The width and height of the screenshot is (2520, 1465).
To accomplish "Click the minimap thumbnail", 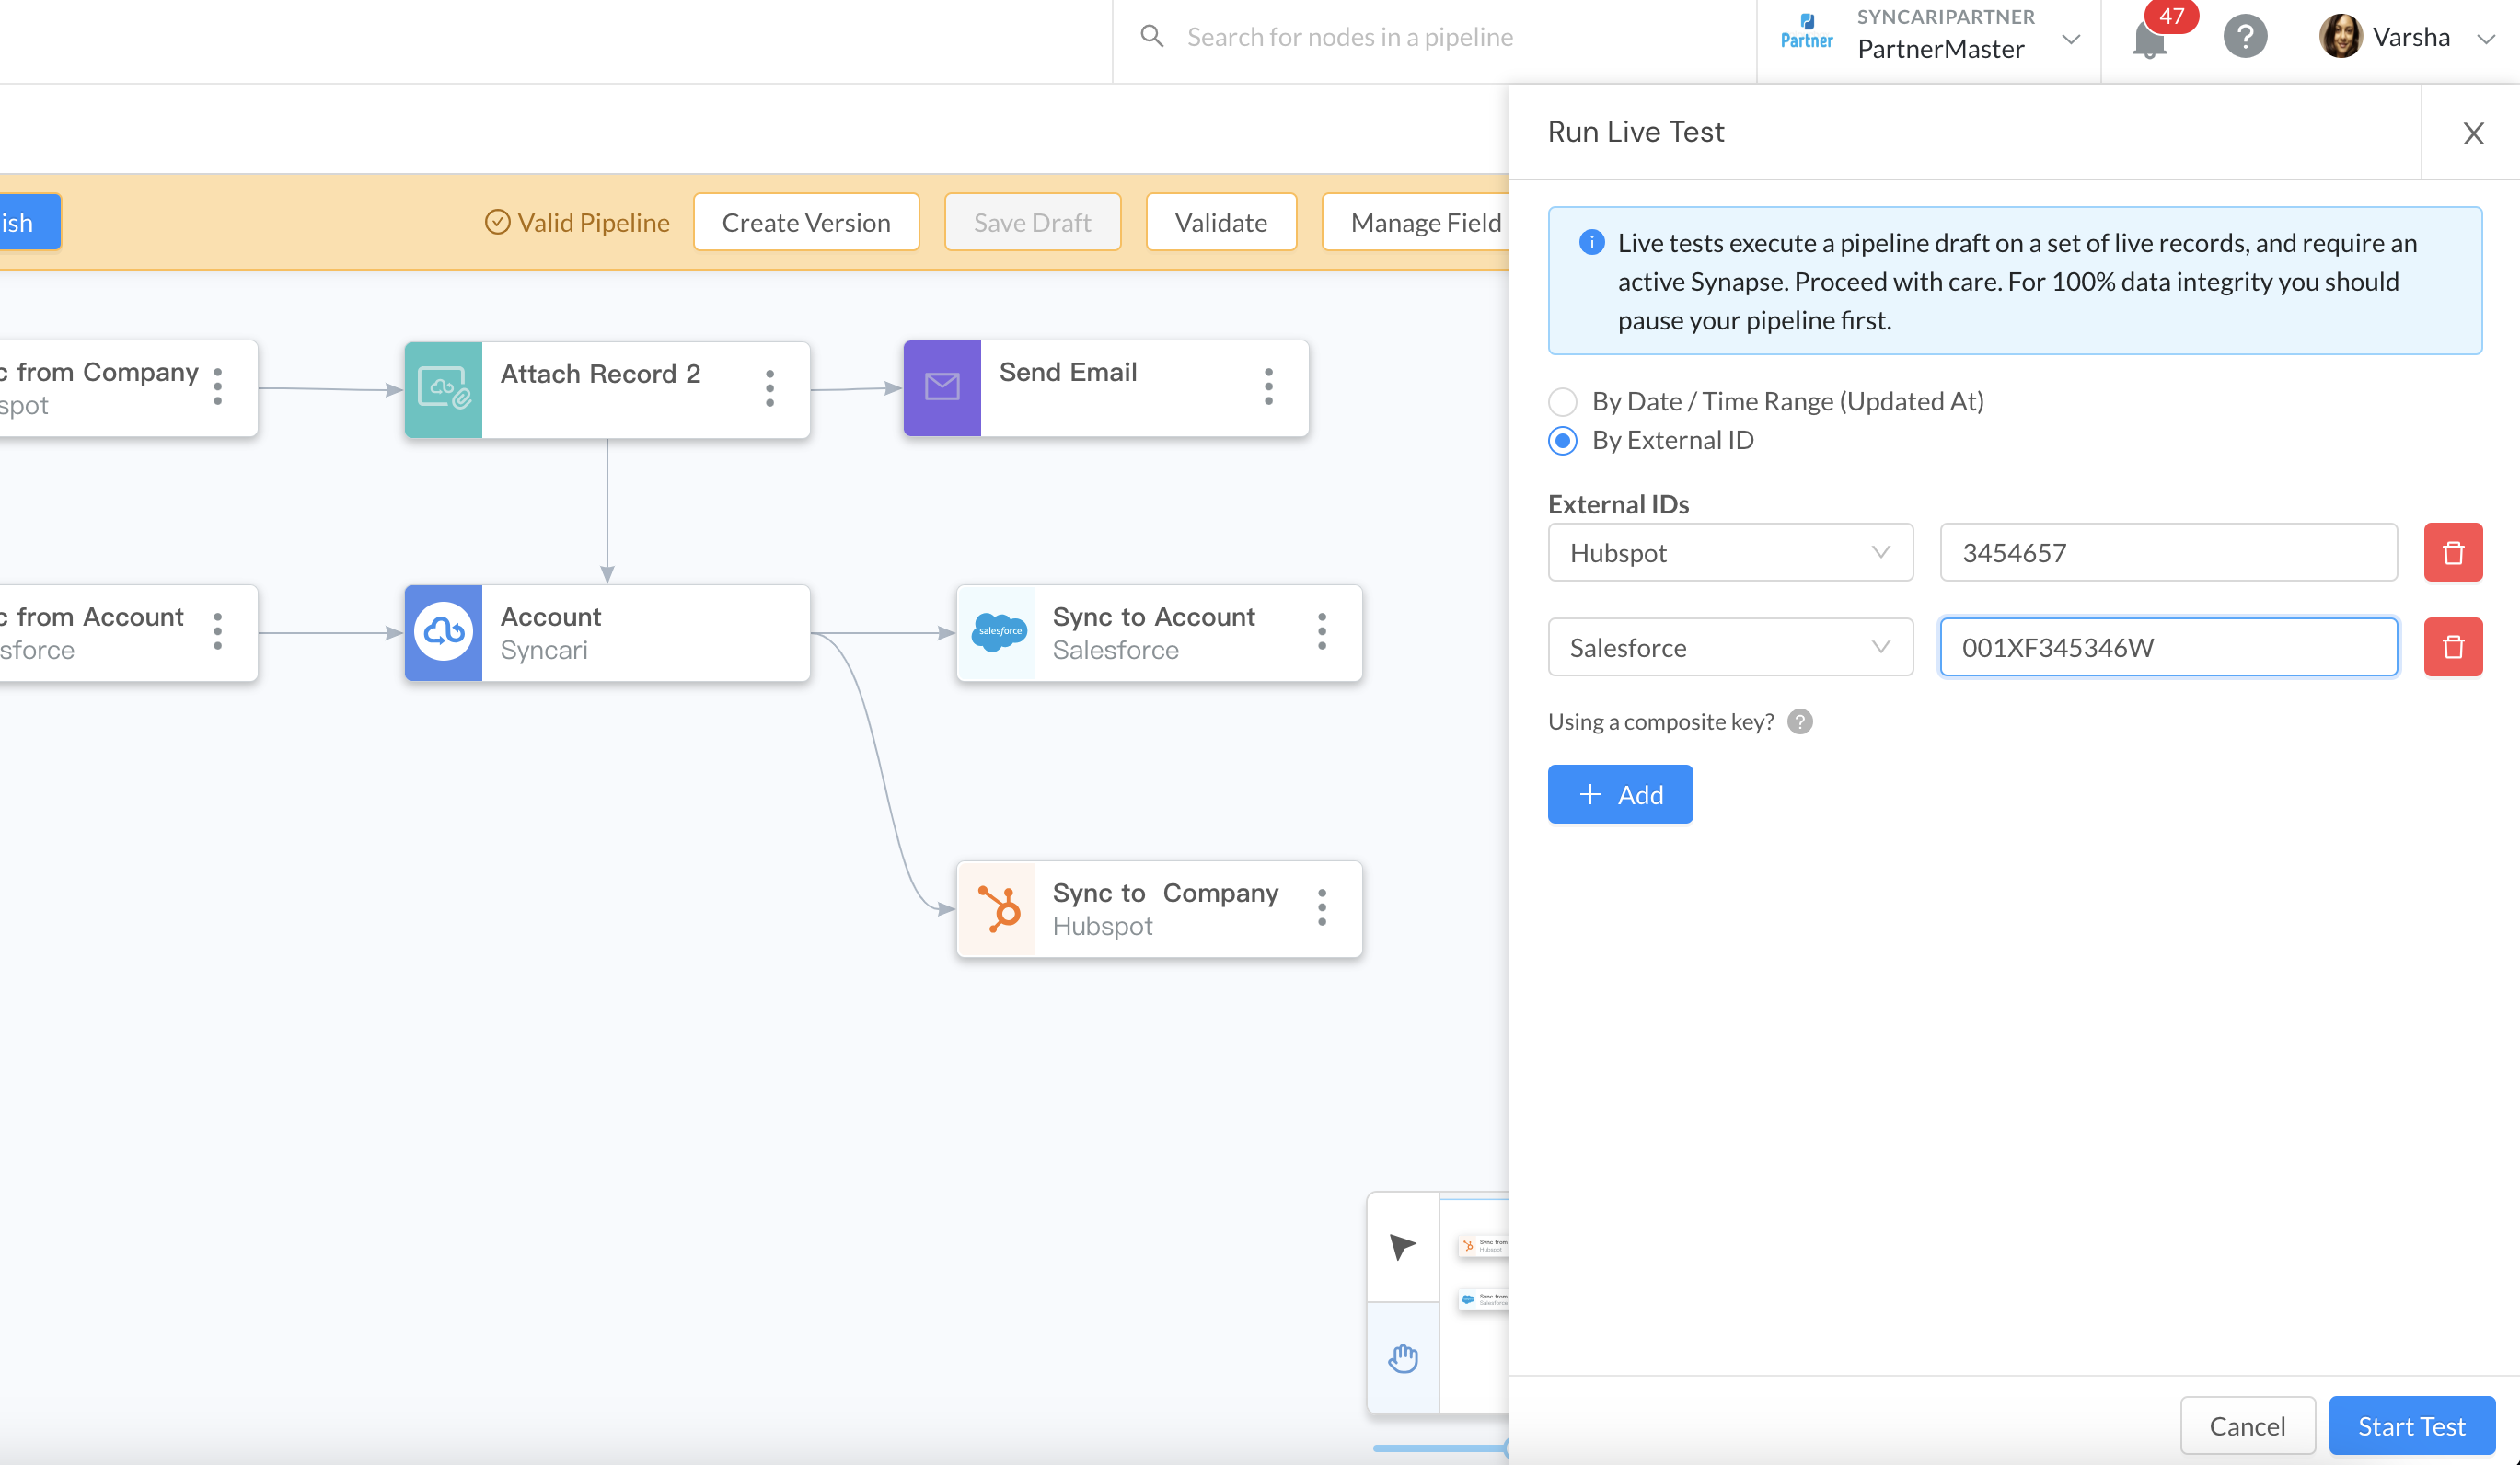I will point(1474,1303).
